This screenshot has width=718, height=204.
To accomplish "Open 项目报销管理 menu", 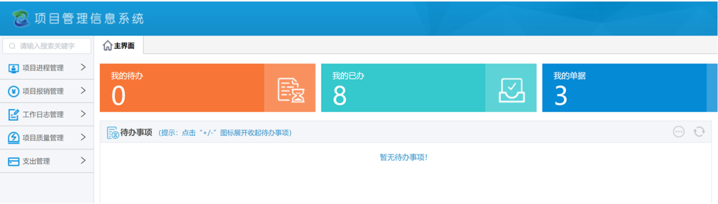I will [x=47, y=91].
